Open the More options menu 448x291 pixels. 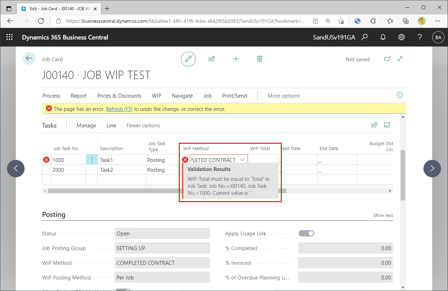point(284,95)
